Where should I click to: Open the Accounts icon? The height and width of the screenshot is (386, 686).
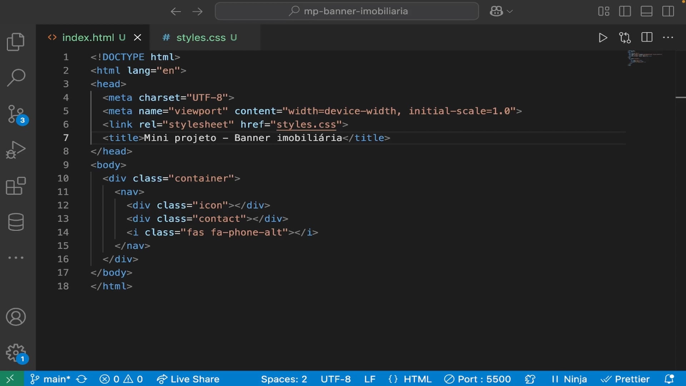(16, 317)
